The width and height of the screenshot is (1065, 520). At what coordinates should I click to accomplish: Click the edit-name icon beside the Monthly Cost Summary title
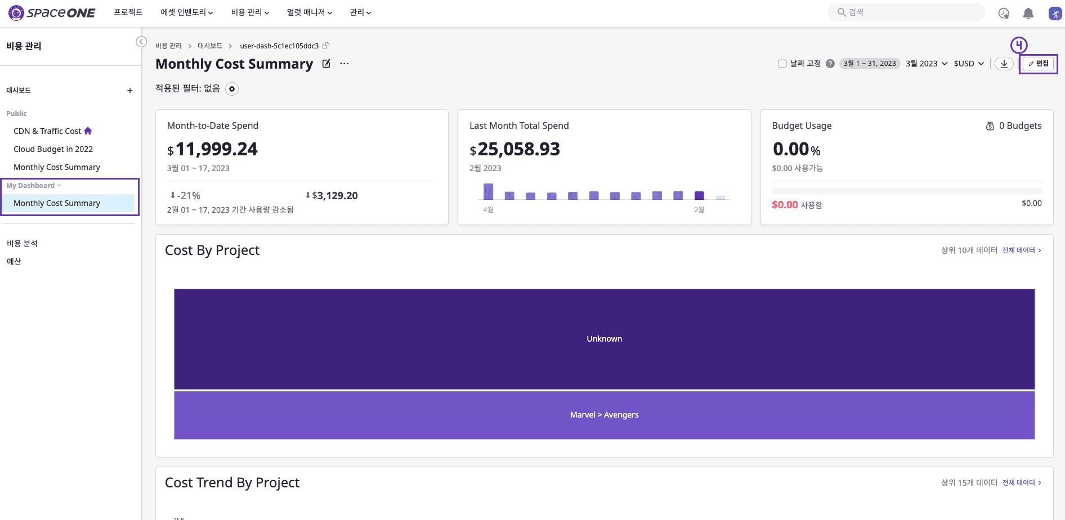(326, 64)
